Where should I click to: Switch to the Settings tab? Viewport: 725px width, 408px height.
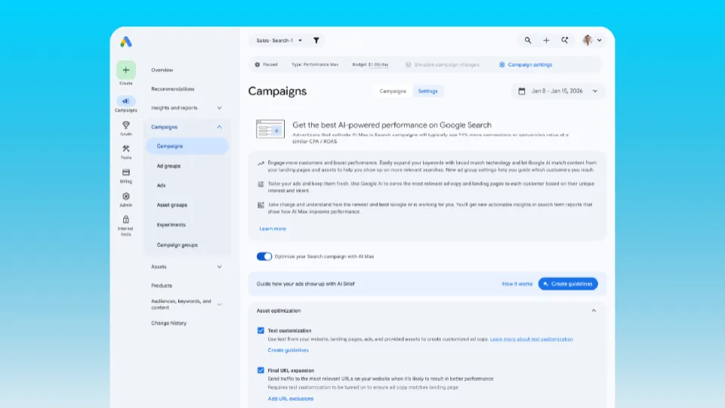click(427, 91)
